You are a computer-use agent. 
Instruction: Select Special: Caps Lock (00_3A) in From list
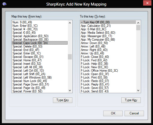[x=40, y=43]
